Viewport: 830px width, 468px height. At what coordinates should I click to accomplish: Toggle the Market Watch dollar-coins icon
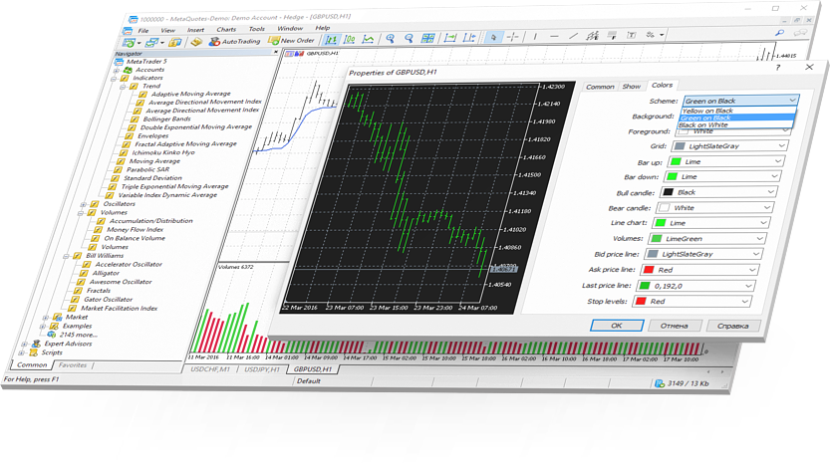point(174,42)
